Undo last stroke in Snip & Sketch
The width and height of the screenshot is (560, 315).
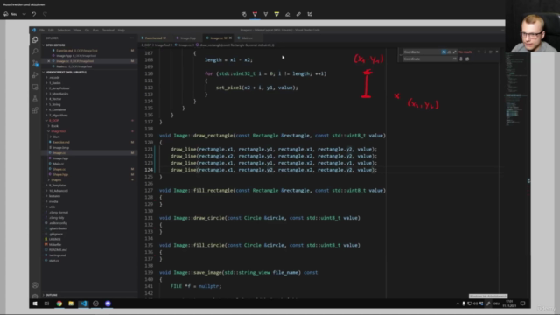pos(34,14)
